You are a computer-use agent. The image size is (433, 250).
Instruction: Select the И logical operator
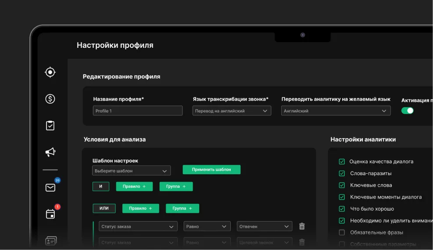click(x=101, y=186)
